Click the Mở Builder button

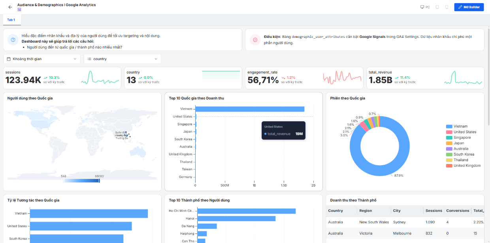pyautogui.click(x=469, y=7)
